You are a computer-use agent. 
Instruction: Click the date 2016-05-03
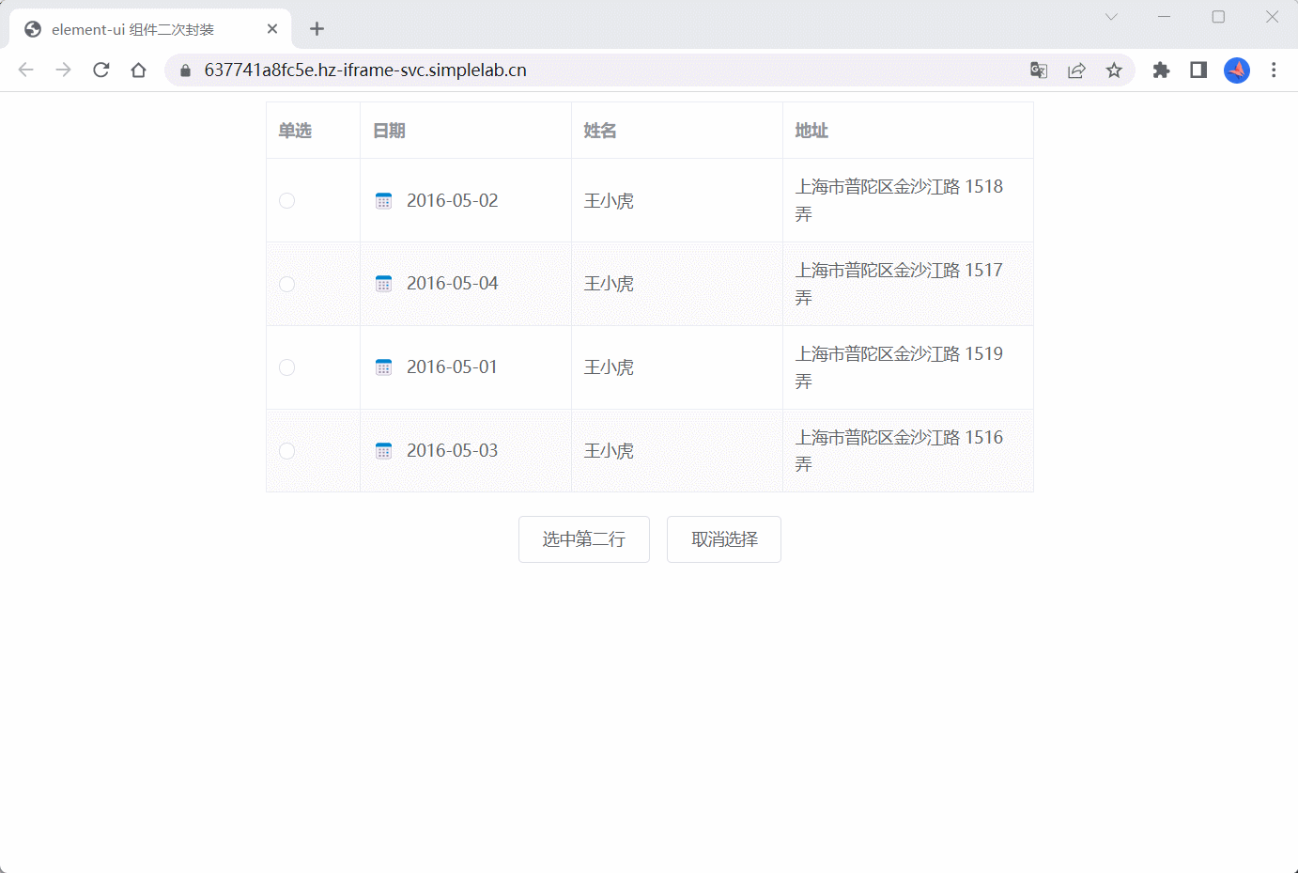click(453, 451)
